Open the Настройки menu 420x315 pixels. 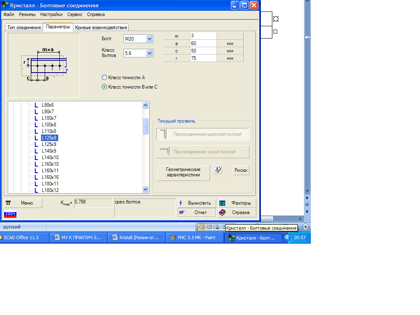[51, 14]
